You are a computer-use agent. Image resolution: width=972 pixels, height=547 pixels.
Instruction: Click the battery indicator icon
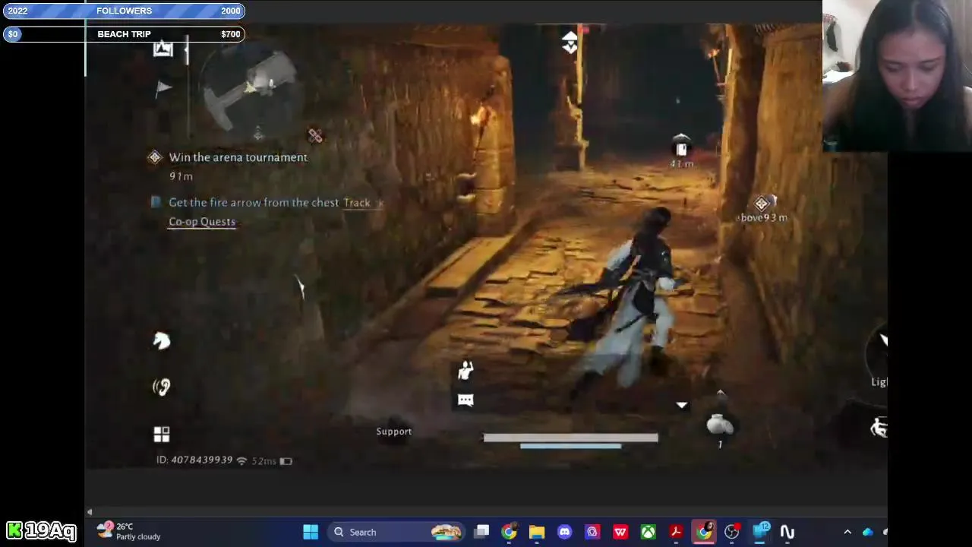pyautogui.click(x=286, y=460)
